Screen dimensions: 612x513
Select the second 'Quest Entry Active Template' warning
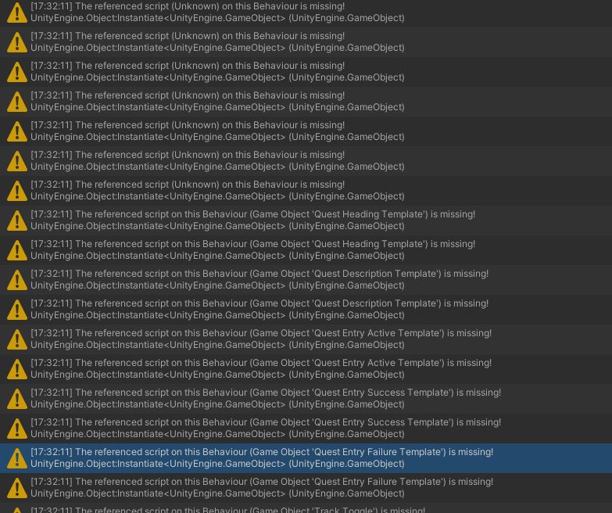click(x=306, y=368)
